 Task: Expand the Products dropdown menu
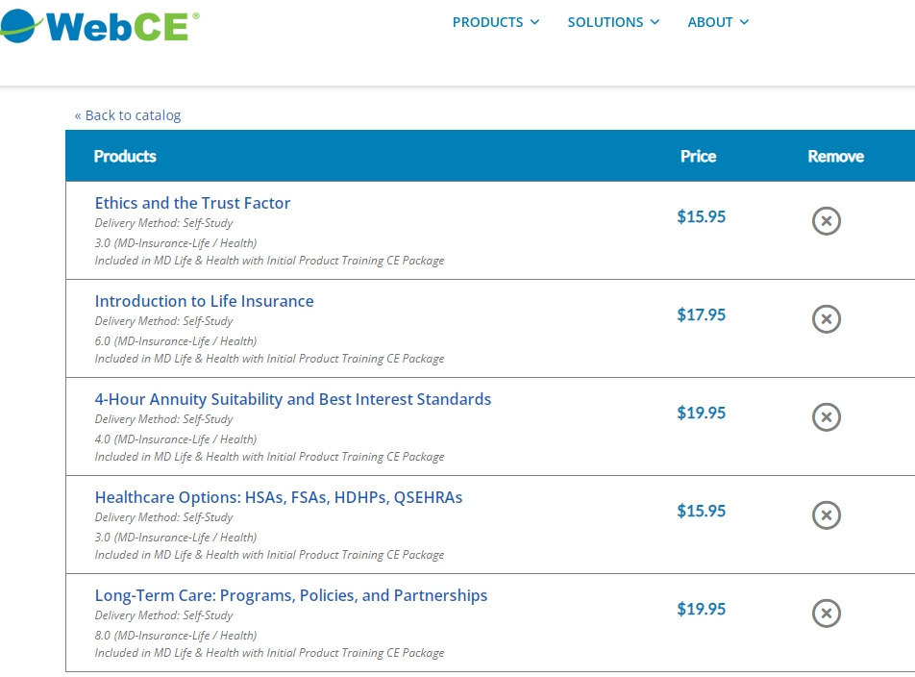[496, 22]
